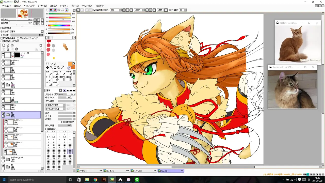Activate the Eyedropper color picker tool

click(62, 68)
